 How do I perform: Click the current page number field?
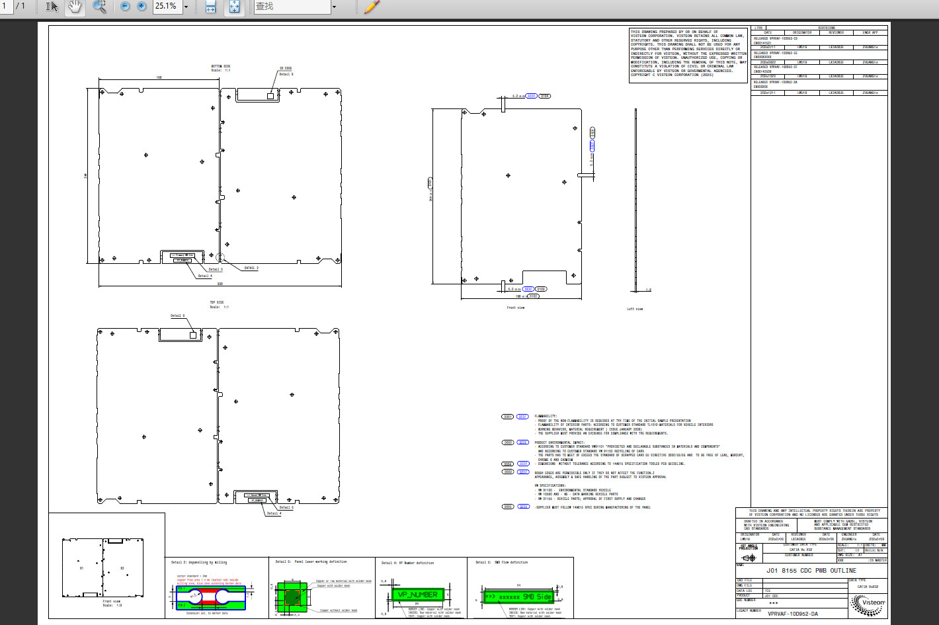[6, 6]
